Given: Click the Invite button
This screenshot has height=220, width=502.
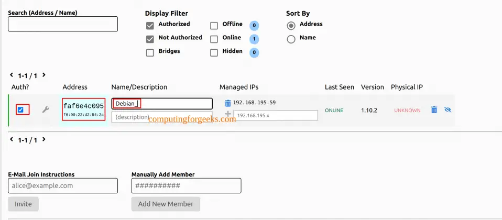Looking at the screenshot, I should (x=24, y=204).
